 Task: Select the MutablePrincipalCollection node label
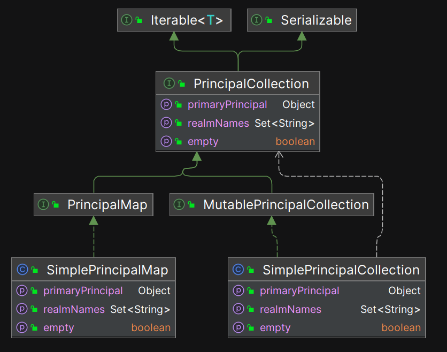(286, 204)
